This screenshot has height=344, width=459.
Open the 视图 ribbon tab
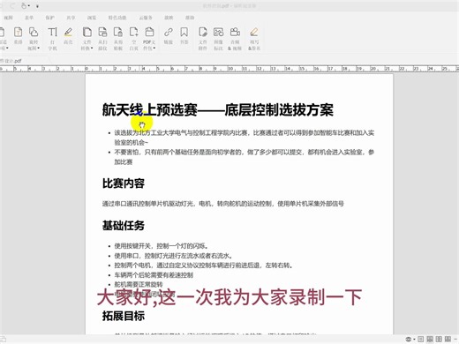(8, 18)
